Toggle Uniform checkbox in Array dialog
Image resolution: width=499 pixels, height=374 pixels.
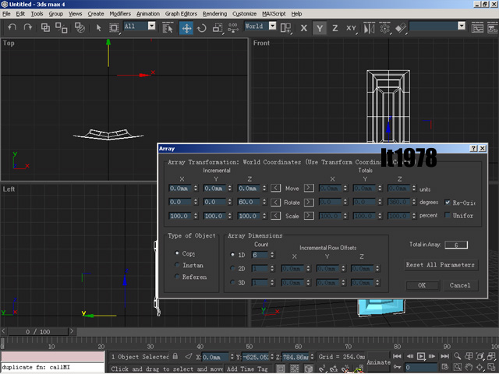(448, 215)
